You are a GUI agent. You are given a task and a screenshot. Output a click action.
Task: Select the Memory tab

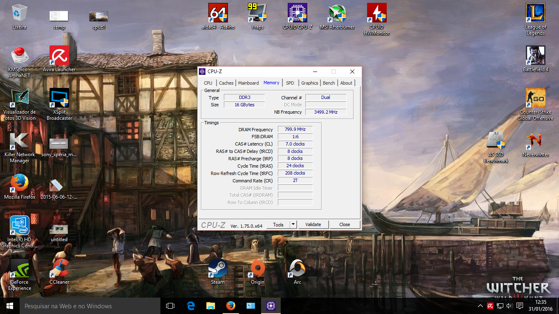pos(271,83)
